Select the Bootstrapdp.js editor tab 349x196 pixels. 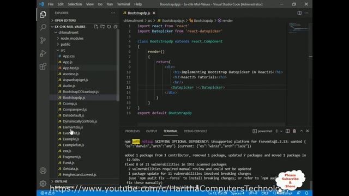(139, 13)
